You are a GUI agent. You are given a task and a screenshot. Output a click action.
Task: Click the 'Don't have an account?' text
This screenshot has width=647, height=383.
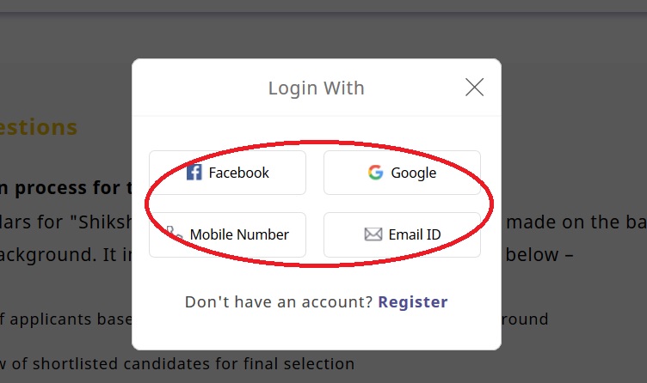(x=279, y=301)
